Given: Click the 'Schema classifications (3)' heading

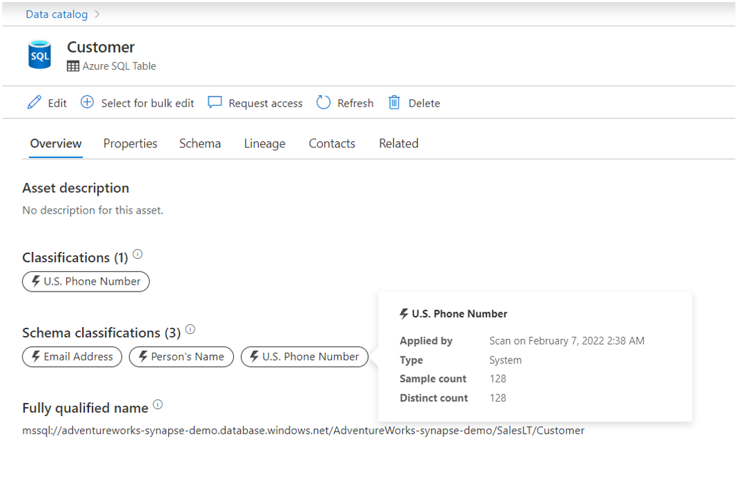Looking at the screenshot, I should pyautogui.click(x=102, y=333).
